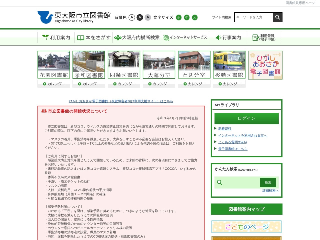Set text size to medium (中)
This screenshot has height=240, width=320.
pos(187,17)
